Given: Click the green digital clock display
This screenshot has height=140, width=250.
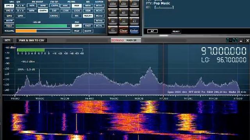Looking at the screenshot, I should (232, 40).
